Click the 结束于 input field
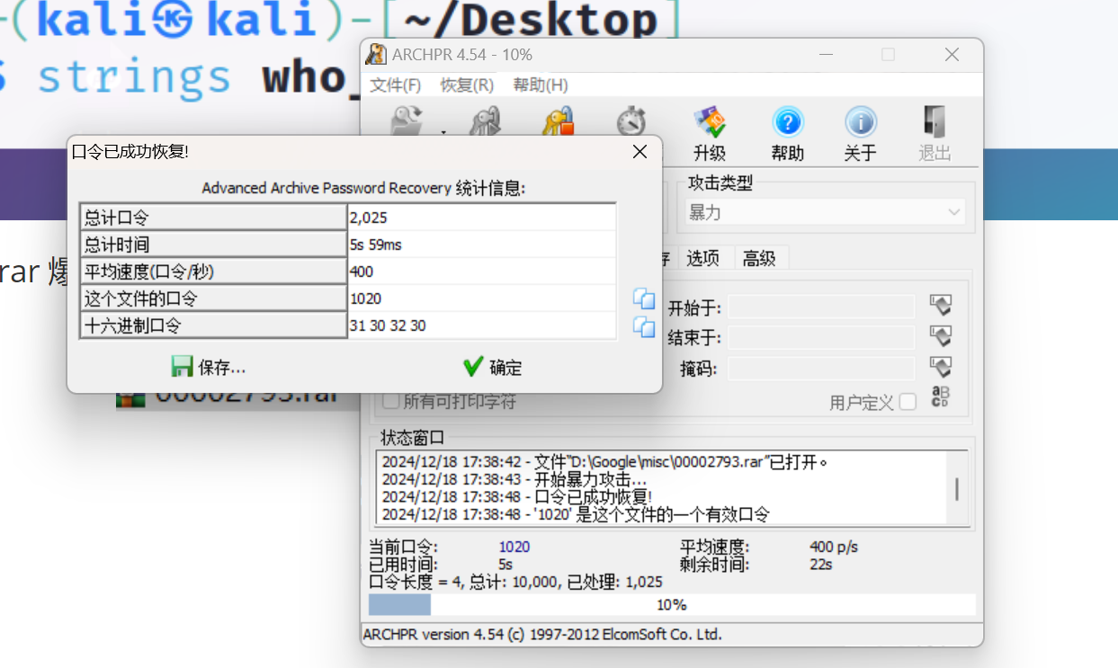 coord(820,338)
